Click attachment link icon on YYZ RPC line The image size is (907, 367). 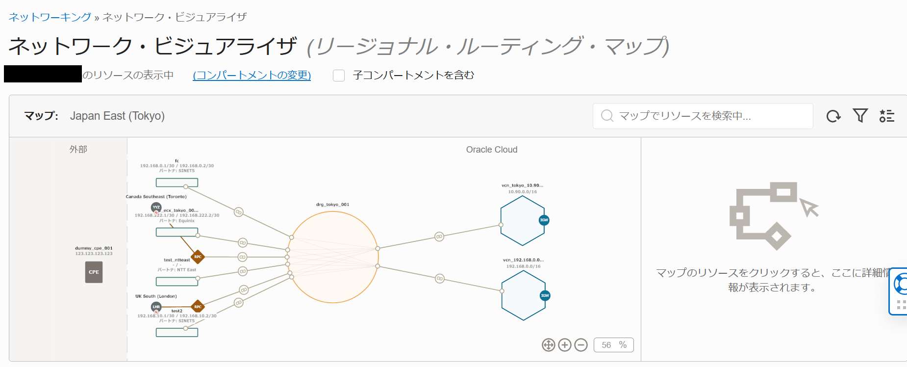pos(242,257)
